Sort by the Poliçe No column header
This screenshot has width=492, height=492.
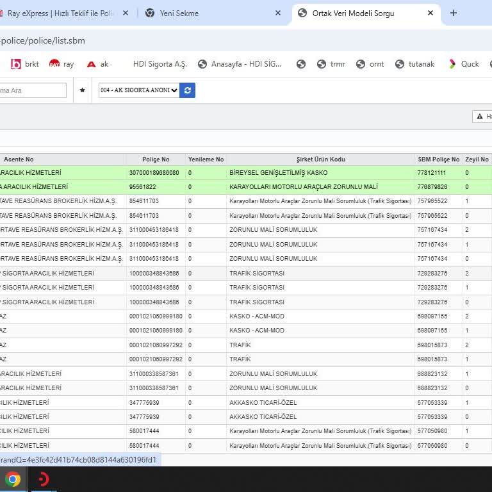click(156, 160)
